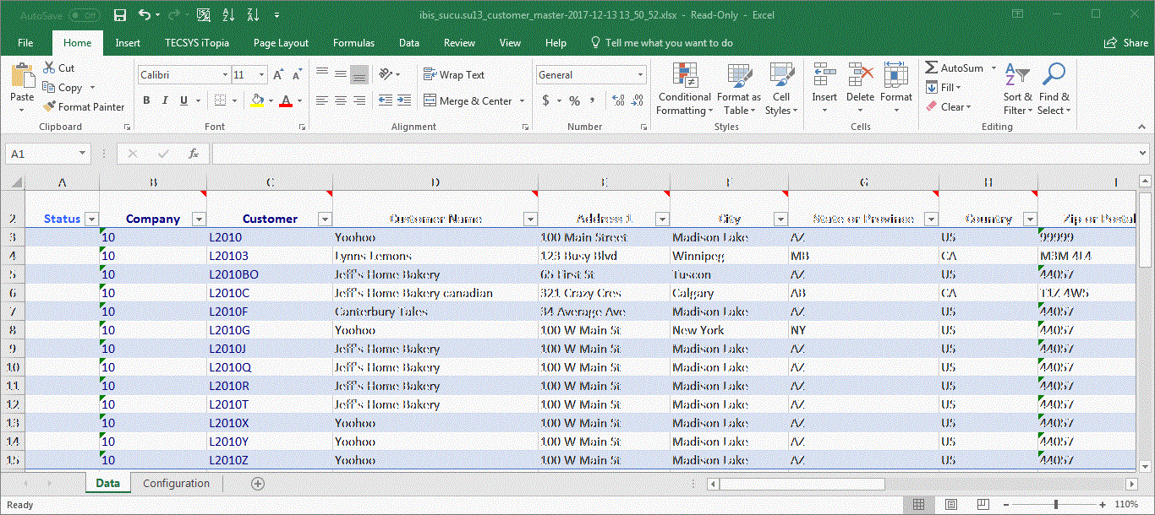Image resolution: width=1155 pixels, height=515 pixels.
Task: Open the Configuration sheet tab
Action: [176, 483]
